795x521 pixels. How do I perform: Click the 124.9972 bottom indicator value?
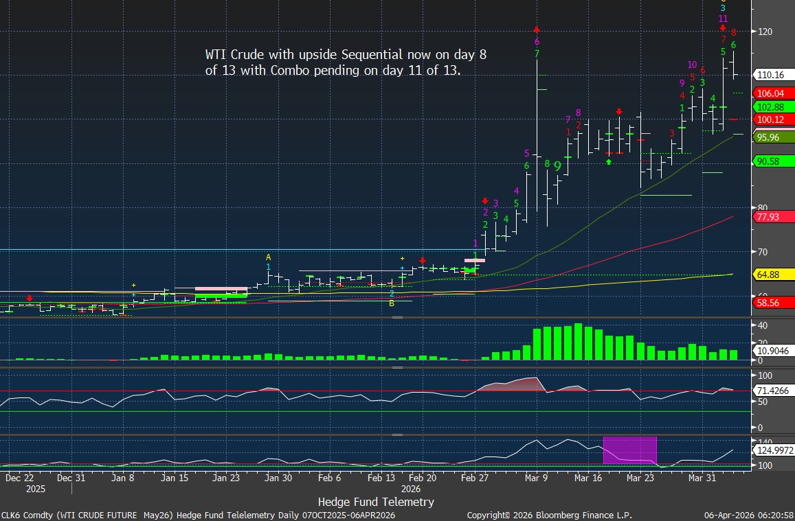coord(774,451)
